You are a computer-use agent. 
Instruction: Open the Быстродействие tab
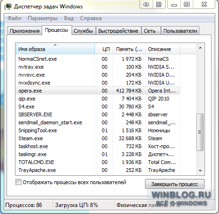point(118,31)
